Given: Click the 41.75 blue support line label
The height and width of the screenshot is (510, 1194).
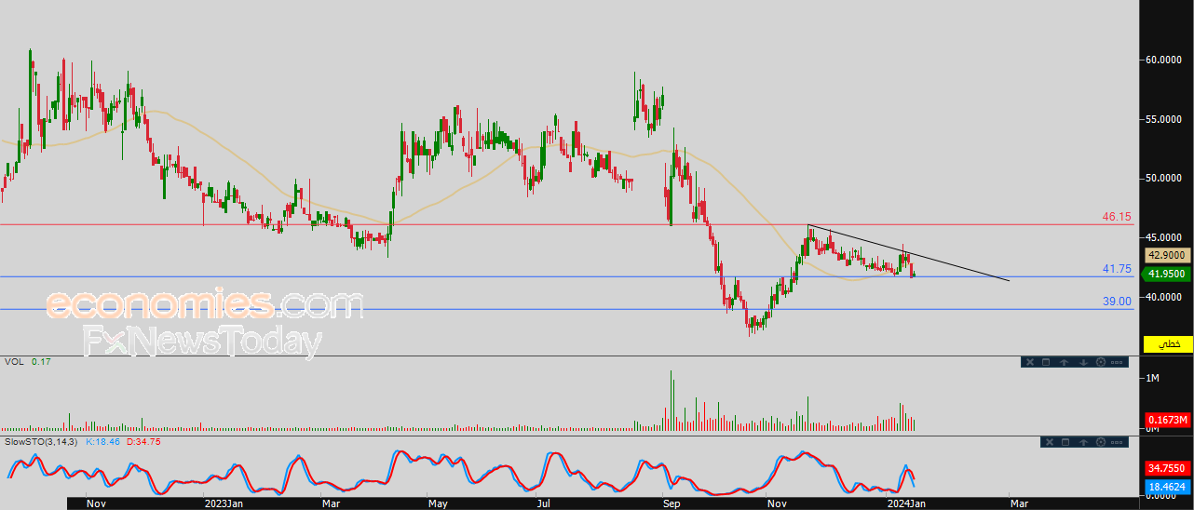Looking at the screenshot, I should pyautogui.click(x=1117, y=269).
